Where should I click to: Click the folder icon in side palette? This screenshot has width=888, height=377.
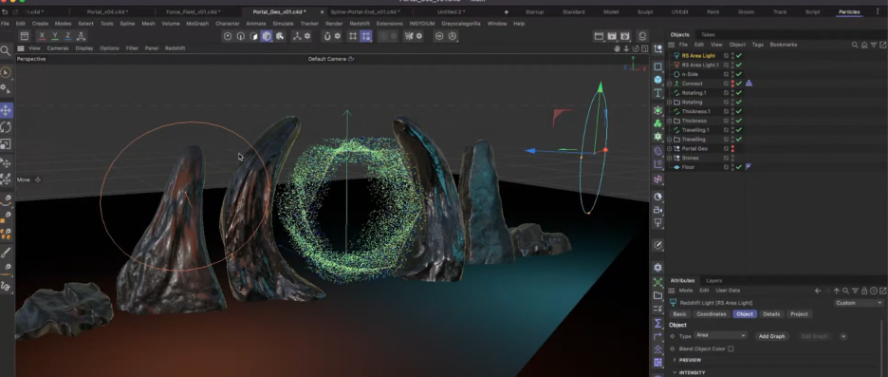coord(657,295)
